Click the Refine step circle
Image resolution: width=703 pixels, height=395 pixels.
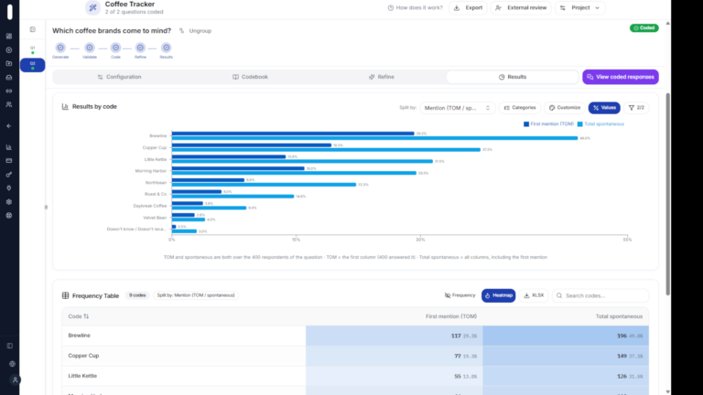140,48
